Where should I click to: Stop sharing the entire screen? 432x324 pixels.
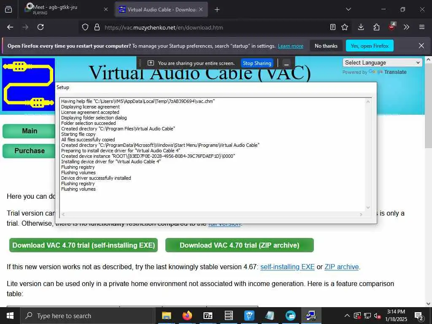[257, 63]
